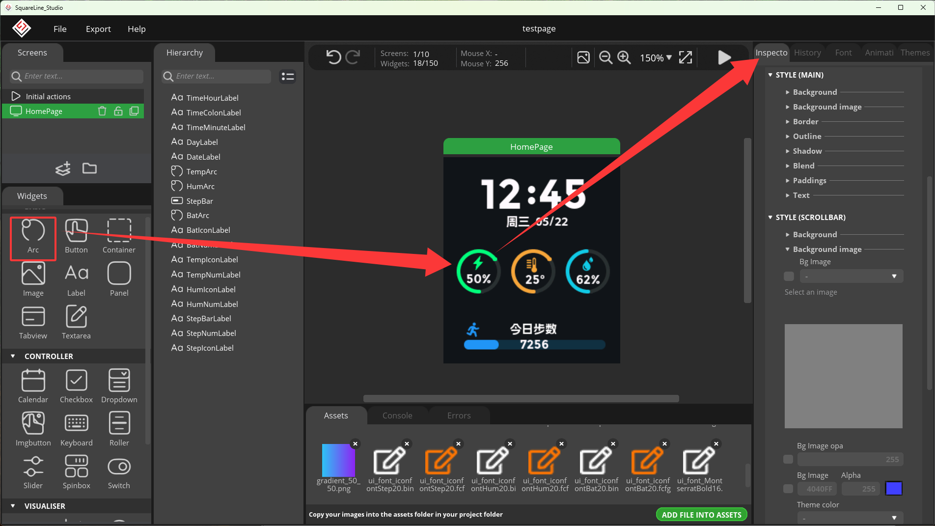Enable the Bg Image opa checkbox
The image size is (935, 526).
coord(788,459)
